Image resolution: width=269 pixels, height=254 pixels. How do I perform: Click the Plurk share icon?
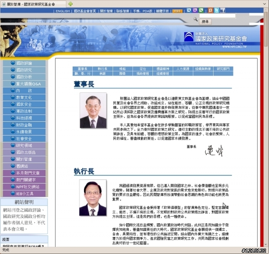click(x=210, y=10)
